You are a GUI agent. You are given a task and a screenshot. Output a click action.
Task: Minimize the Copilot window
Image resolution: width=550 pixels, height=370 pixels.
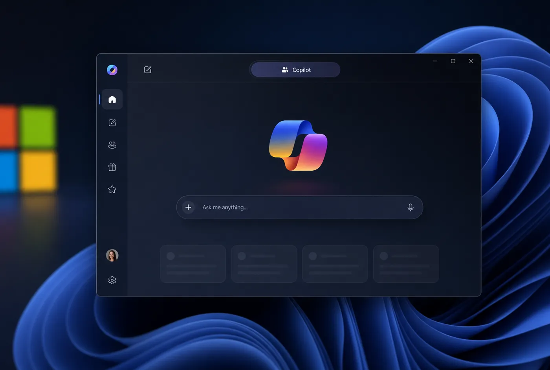(x=435, y=61)
